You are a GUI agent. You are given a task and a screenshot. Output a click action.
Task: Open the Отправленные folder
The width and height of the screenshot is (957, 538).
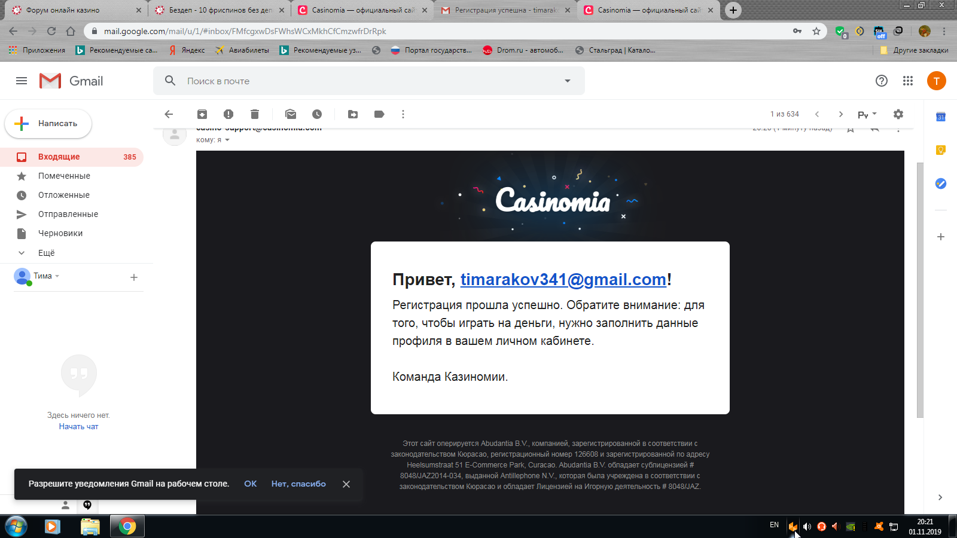coord(72,214)
